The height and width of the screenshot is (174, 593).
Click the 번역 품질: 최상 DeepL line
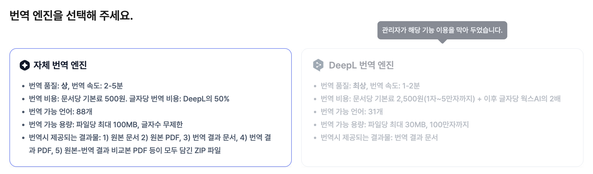[370, 86]
